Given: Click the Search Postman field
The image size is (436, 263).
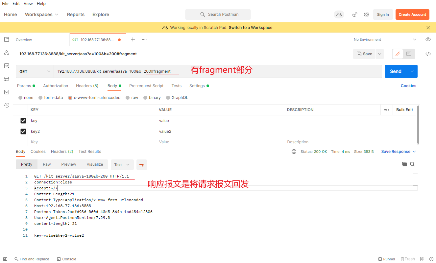Looking at the screenshot, I should click(x=218, y=14).
